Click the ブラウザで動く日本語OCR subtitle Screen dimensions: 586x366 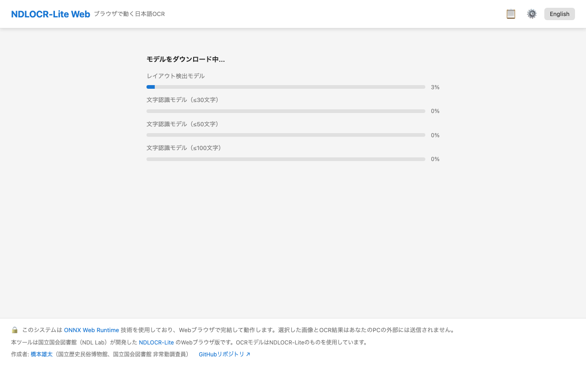(x=129, y=14)
